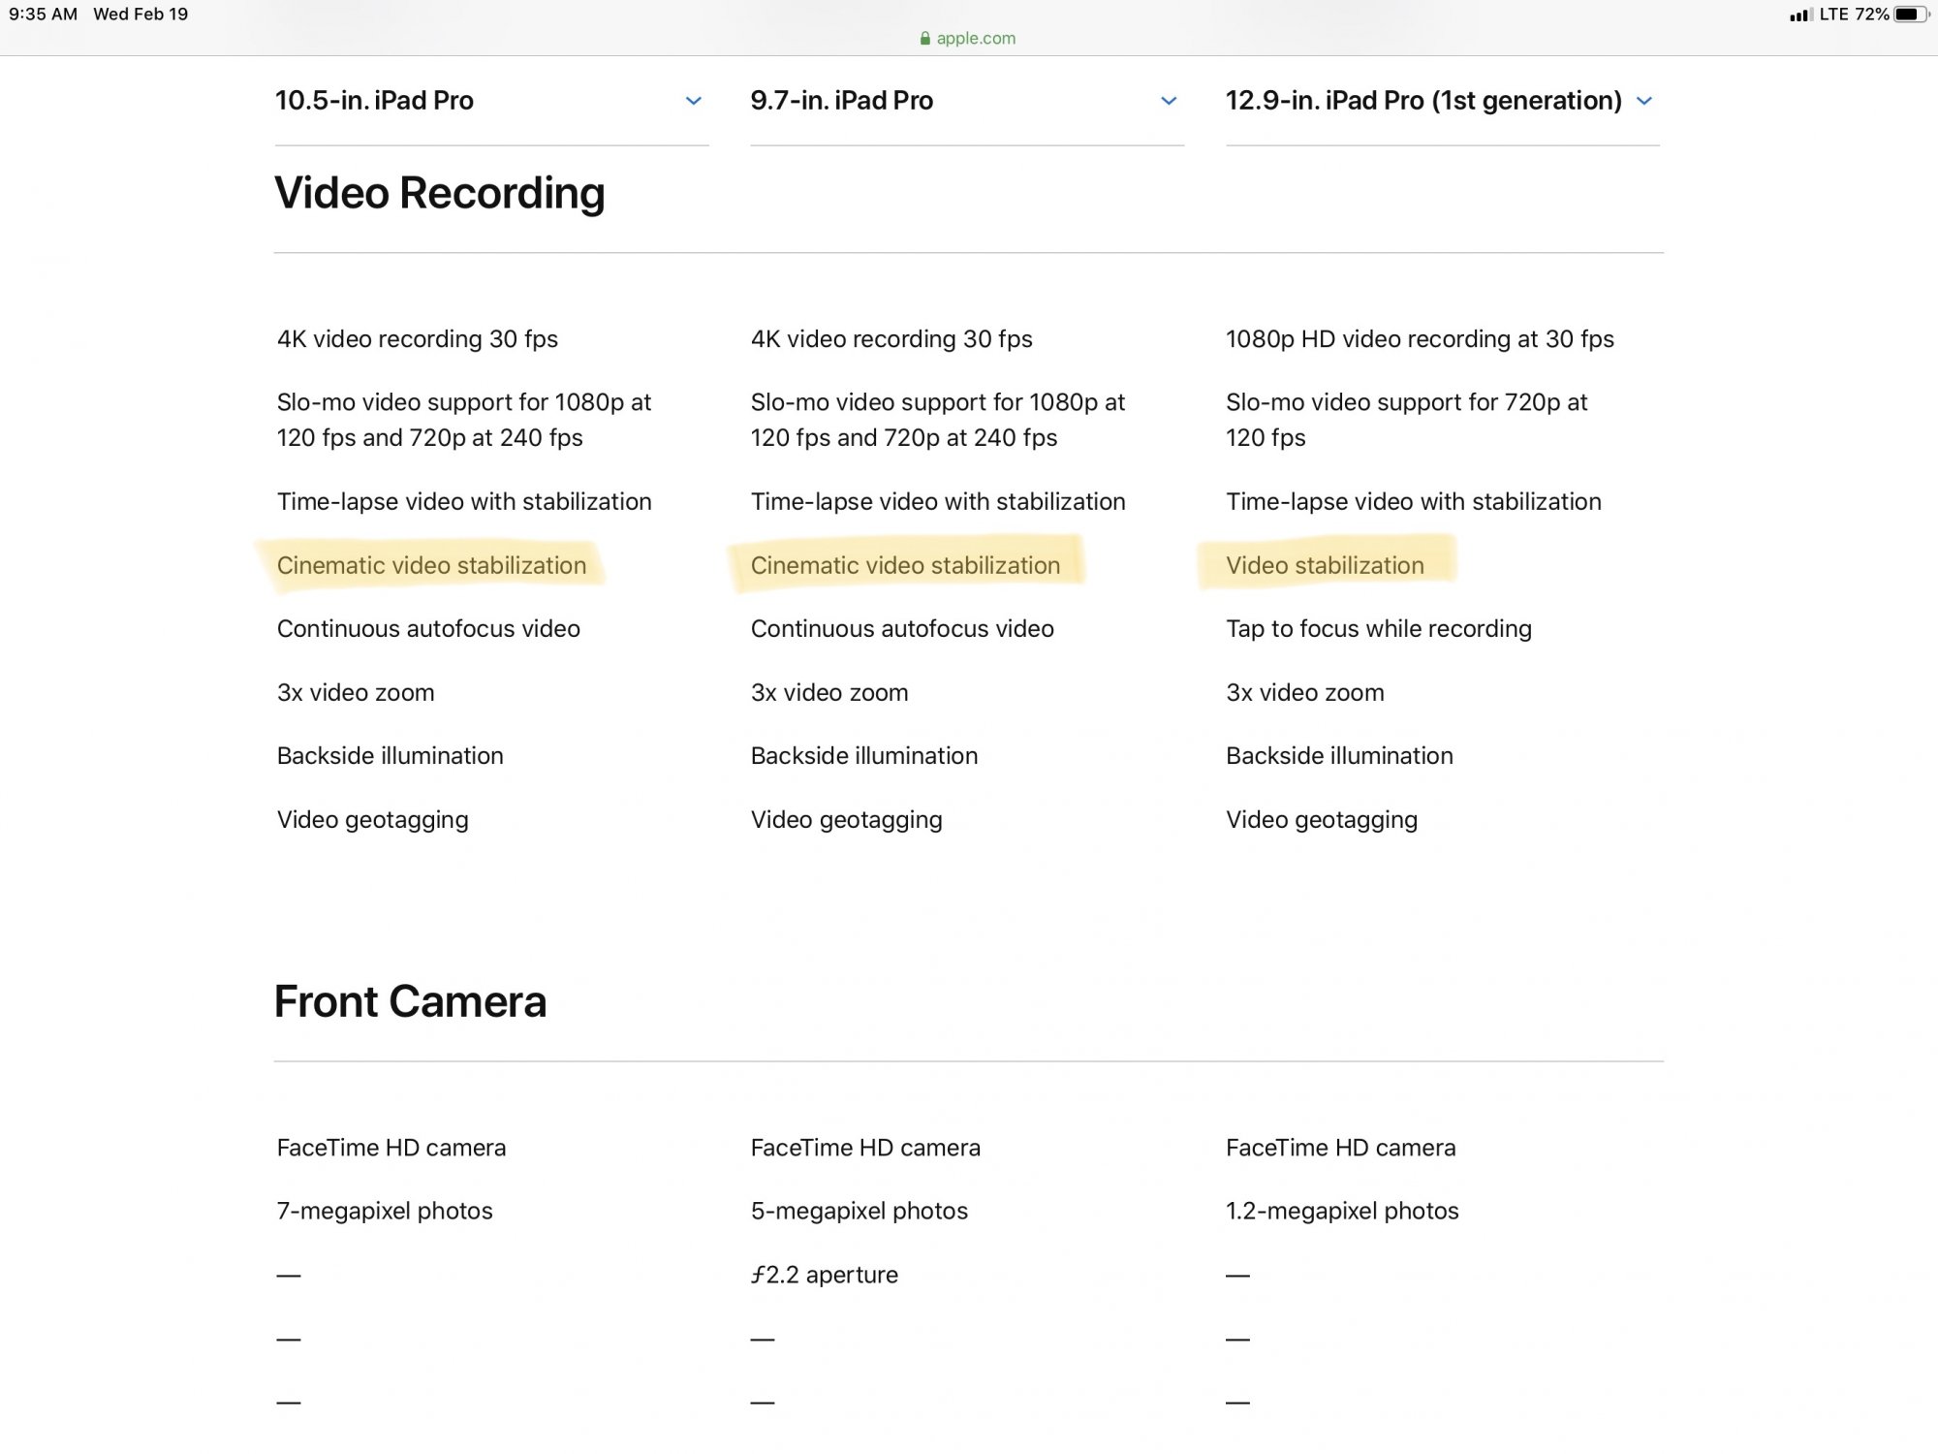
Task: Tap the battery icon in status bar
Action: click(x=1912, y=15)
